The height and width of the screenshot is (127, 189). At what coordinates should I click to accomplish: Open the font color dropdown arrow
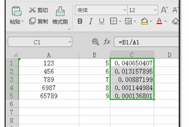[165, 21]
